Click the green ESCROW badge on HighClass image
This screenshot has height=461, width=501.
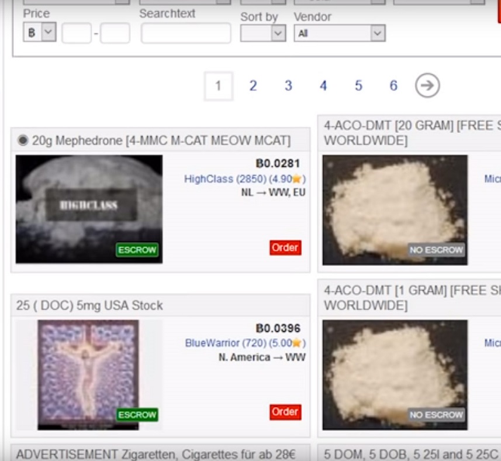pyautogui.click(x=137, y=250)
